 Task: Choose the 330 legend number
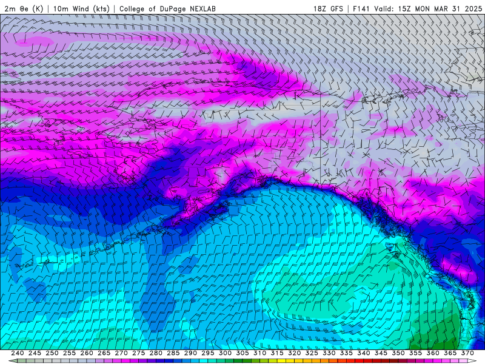(329, 353)
